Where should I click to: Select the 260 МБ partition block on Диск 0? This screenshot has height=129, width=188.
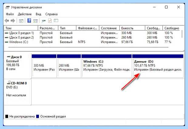coord(69,66)
